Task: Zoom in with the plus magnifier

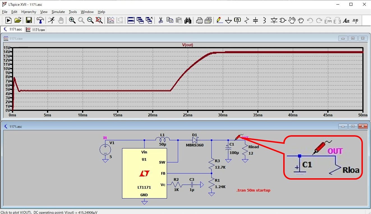Action: click(72, 20)
